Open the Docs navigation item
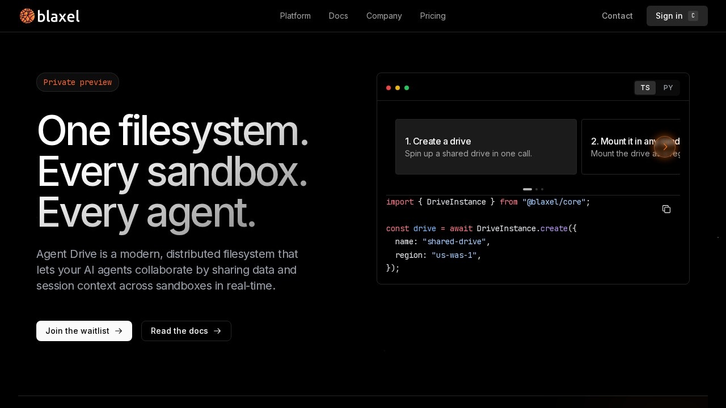Screen dimensions: 726x408 339,16
